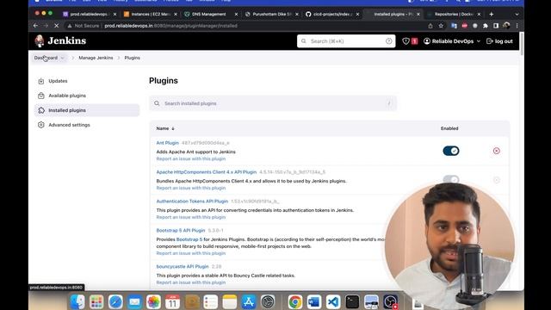Open the Bootstrap 5 API Plugin link
The width and height of the screenshot is (551, 310).
pyautogui.click(x=181, y=231)
